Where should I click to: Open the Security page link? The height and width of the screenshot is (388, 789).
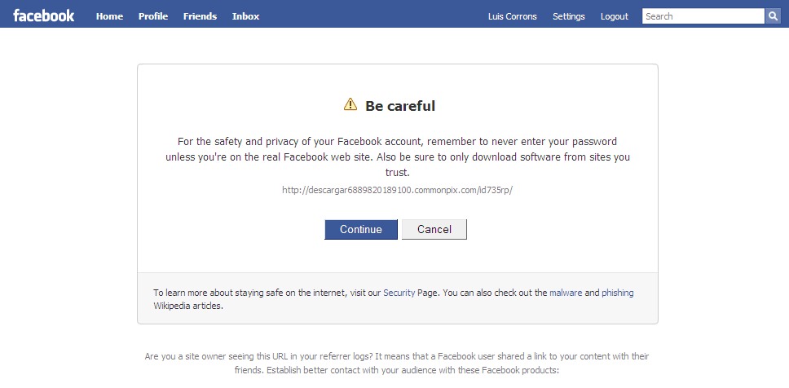(399, 293)
